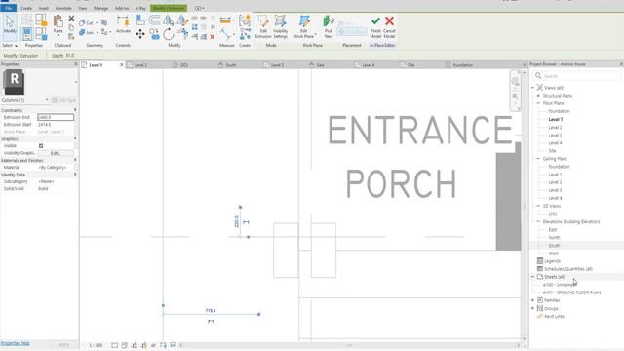Open the File menu tab
This screenshot has width=624, height=351.
(x=9, y=8)
